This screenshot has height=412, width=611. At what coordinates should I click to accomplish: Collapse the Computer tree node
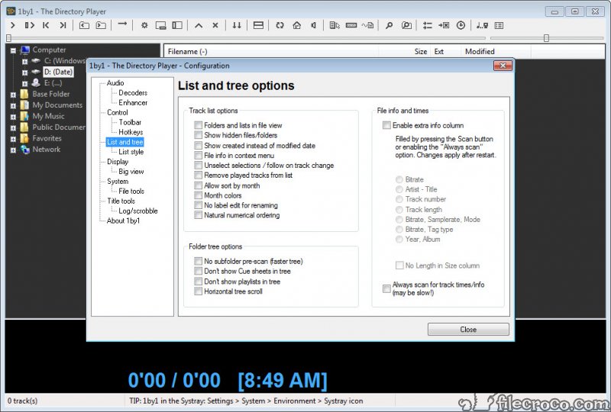[13, 50]
